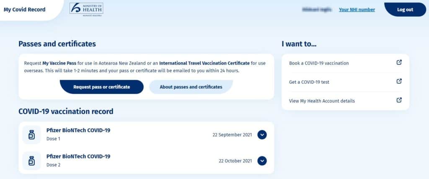Click the blurred account name in header
The width and height of the screenshot is (429, 179).
(x=317, y=10)
